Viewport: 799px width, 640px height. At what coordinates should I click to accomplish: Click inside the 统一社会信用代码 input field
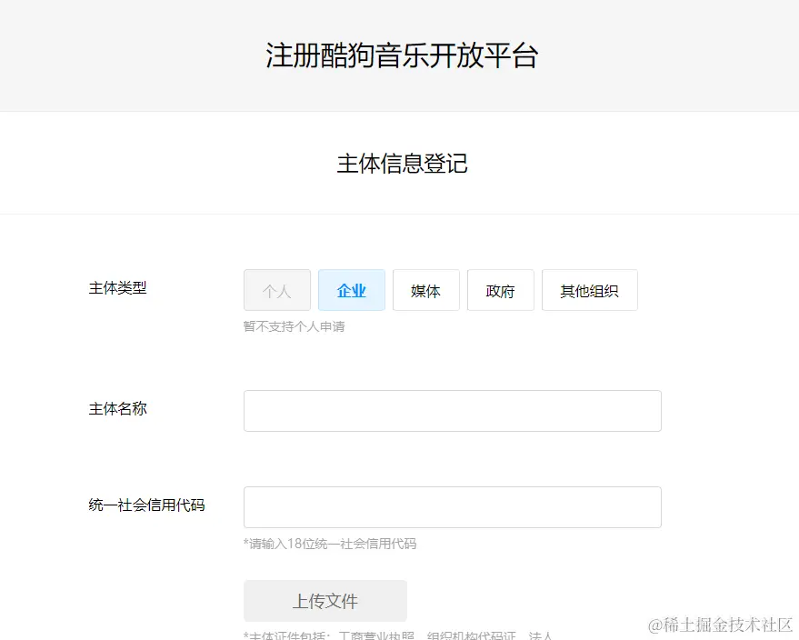point(452,506)
